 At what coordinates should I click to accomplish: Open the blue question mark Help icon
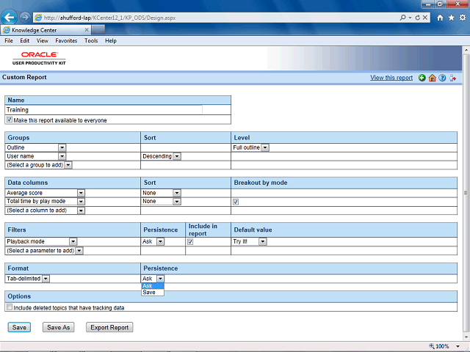coord(442,78)
